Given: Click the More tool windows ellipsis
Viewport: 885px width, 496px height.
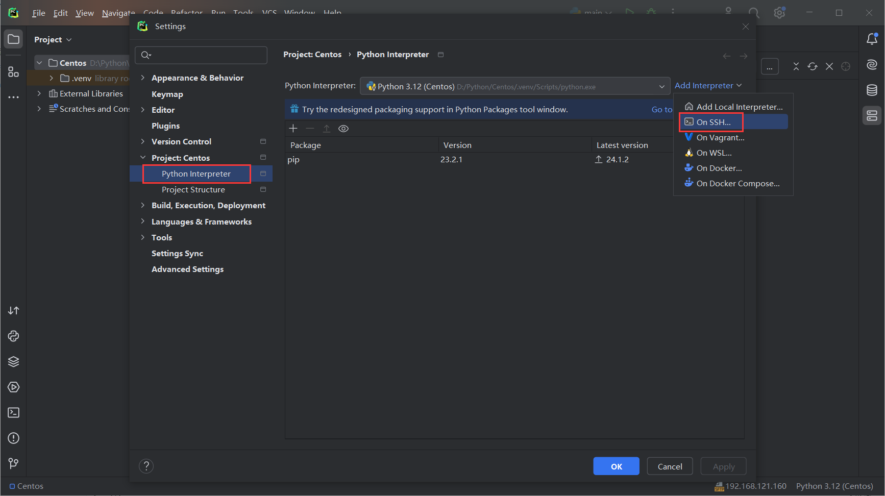Looking at the screenshot, I should 14,97.
